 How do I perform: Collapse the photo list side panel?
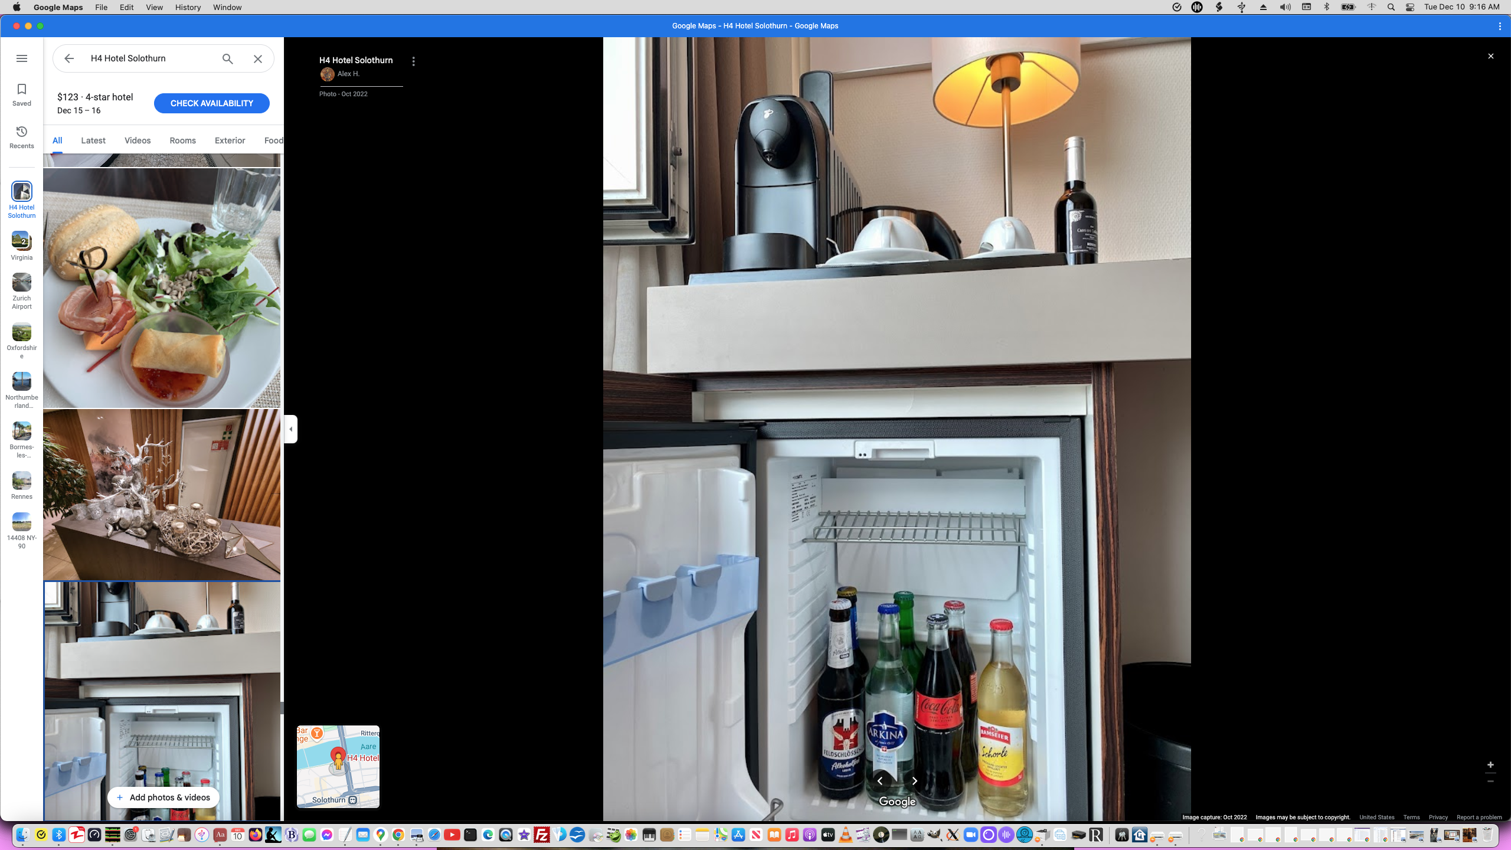coord(290,429)
